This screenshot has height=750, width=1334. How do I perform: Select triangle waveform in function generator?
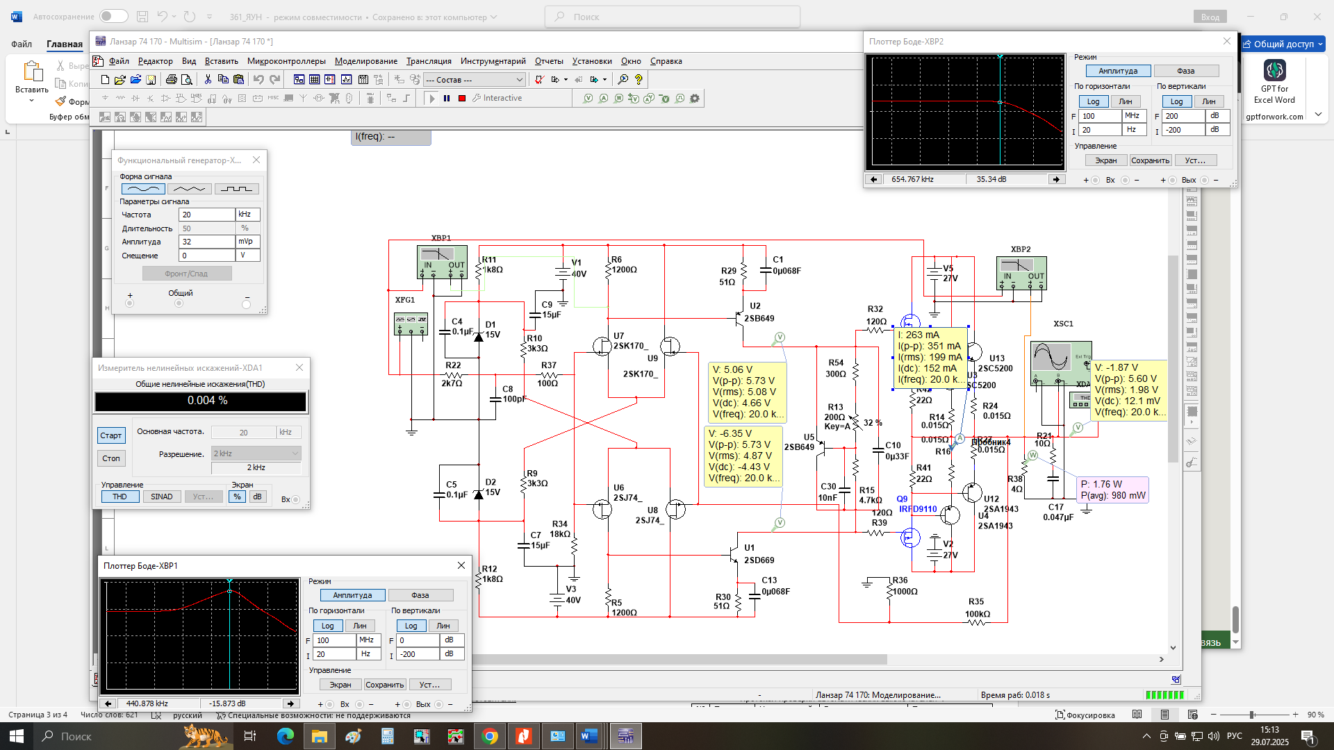point(190,189)
